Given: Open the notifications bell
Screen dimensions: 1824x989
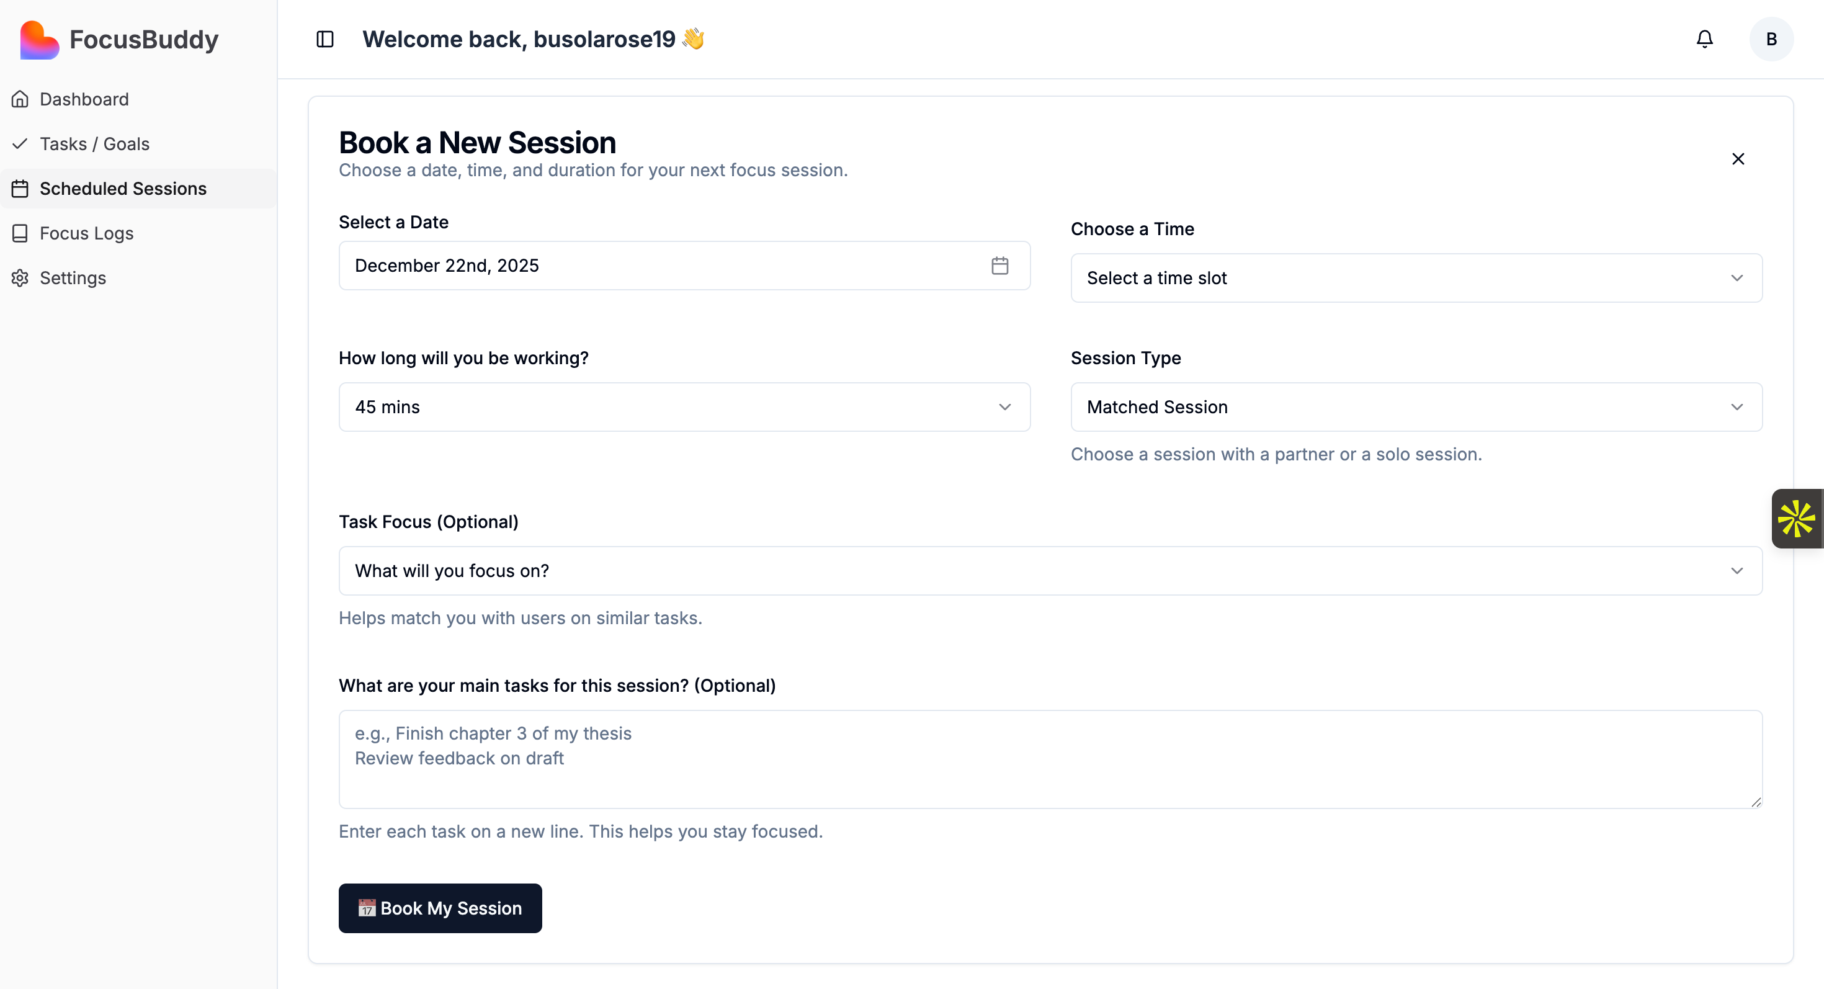Looking at the screenshot, I should [1704, 39].
